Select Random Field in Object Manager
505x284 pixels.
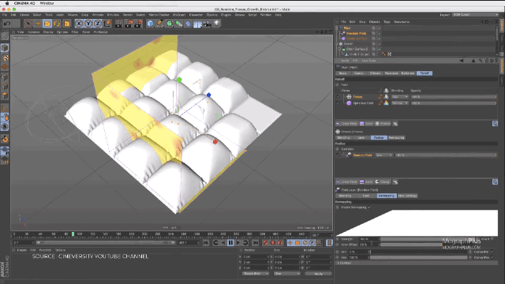coord(356,33)
